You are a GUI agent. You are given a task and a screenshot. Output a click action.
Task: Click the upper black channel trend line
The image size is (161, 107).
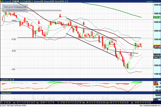point(92,30)
